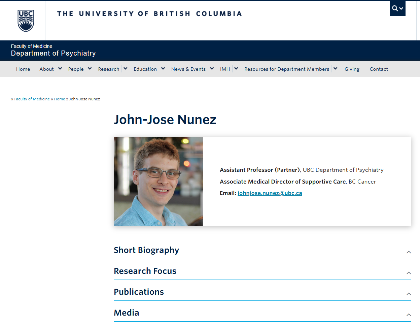420x323 pixels.
Task: Click the Home breadcrumb link
Action: (60, 99)
